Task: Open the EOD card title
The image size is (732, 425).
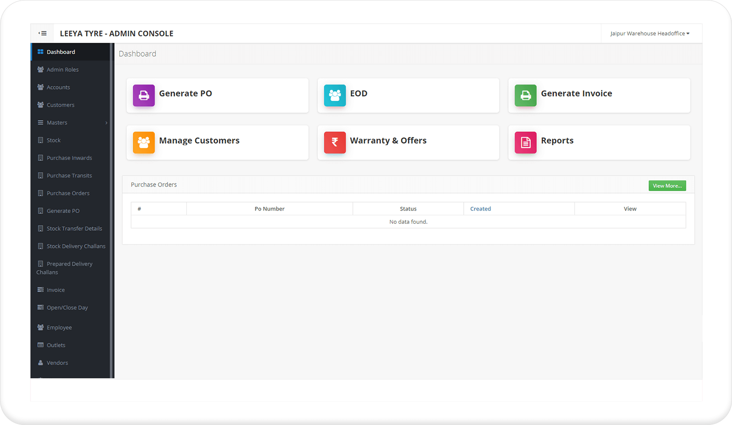Action: coord(359,93)
